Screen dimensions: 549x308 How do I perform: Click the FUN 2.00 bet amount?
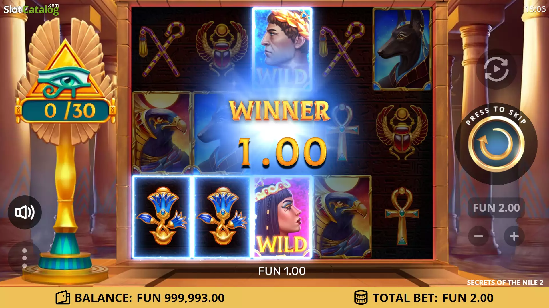click(x=496, y=208)
